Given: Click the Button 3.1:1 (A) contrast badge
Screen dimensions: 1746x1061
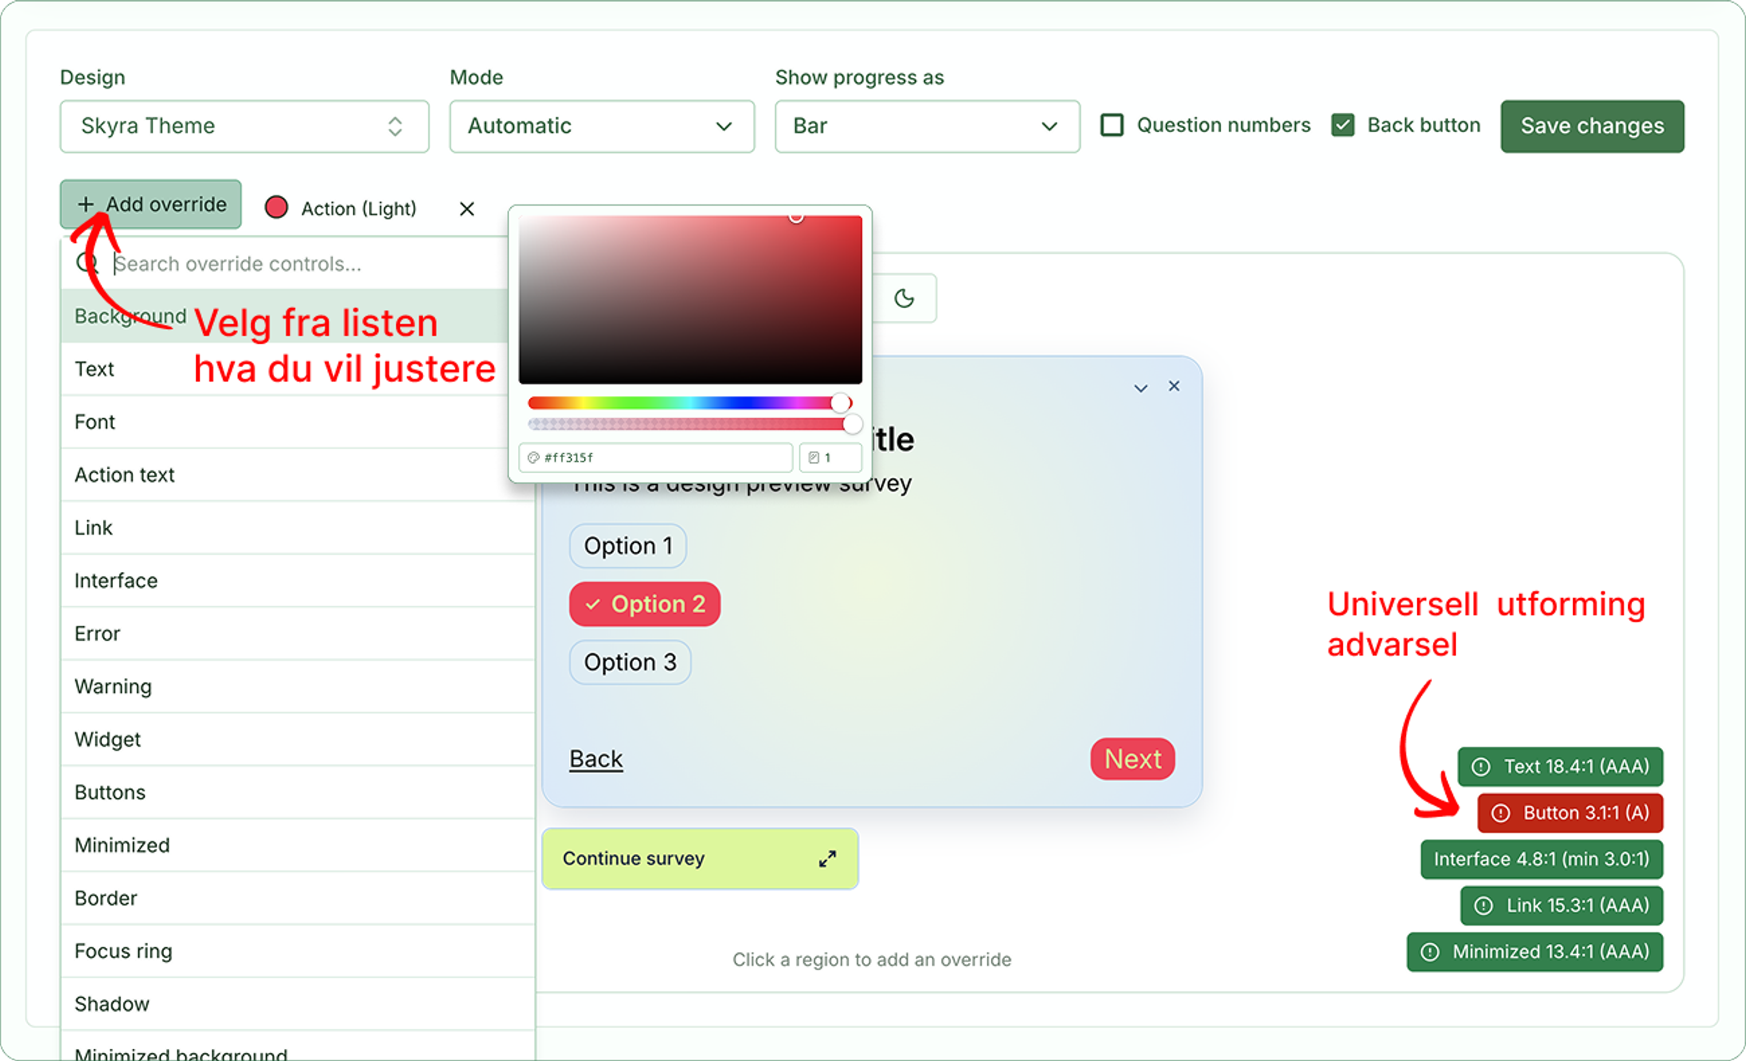Looking at the screenshot, I should pyautogui.click(x=1570, y=812).
